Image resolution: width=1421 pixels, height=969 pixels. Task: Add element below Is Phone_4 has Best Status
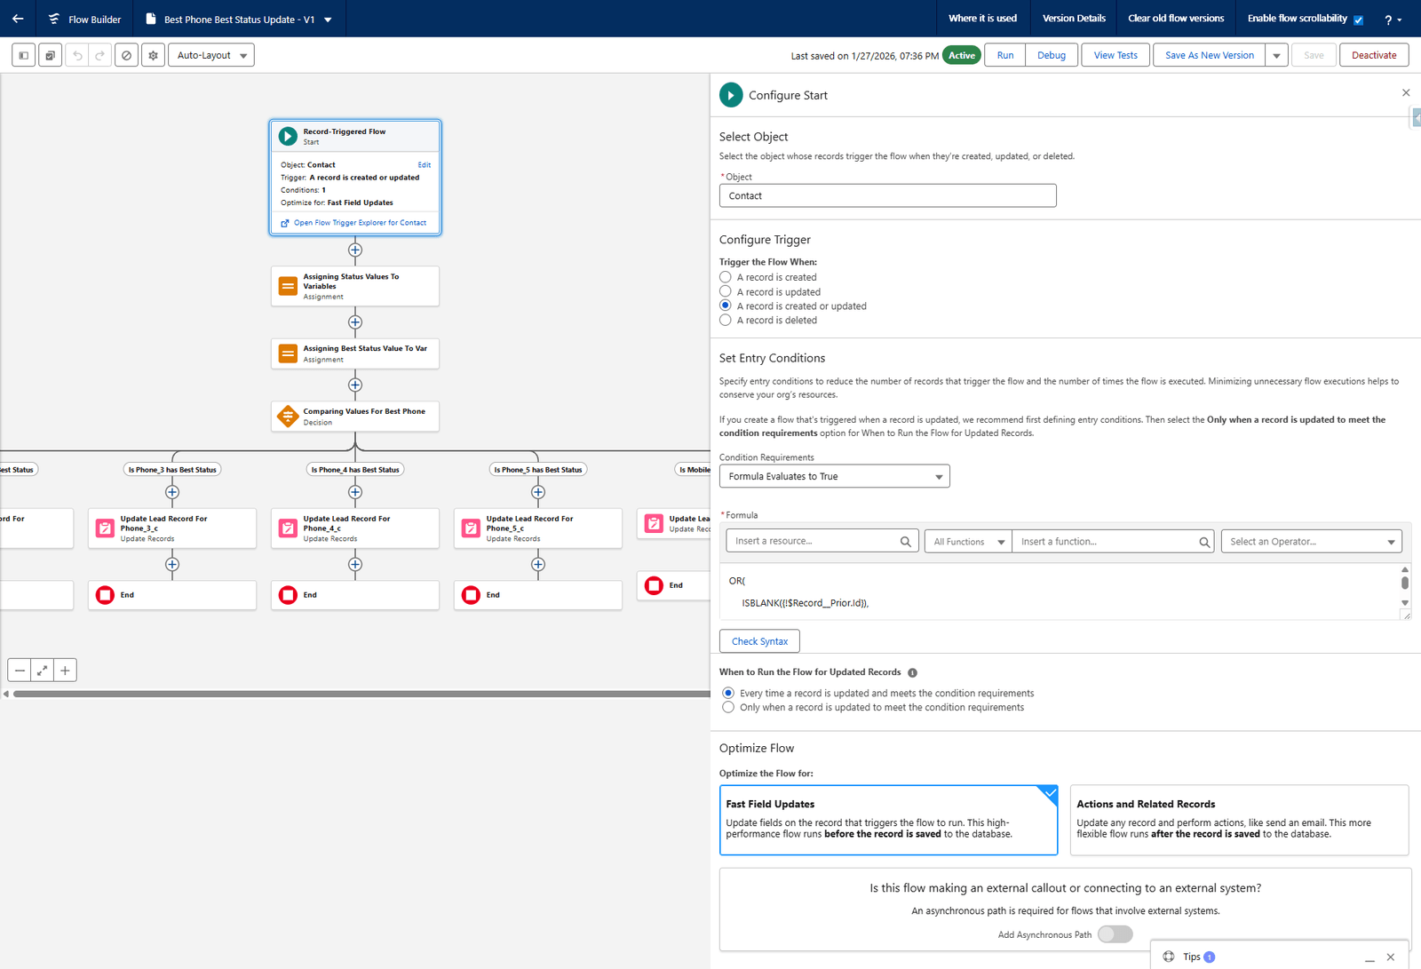click(355, 492)
